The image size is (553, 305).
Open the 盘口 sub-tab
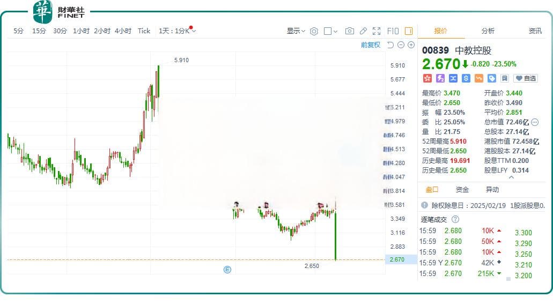432,190
